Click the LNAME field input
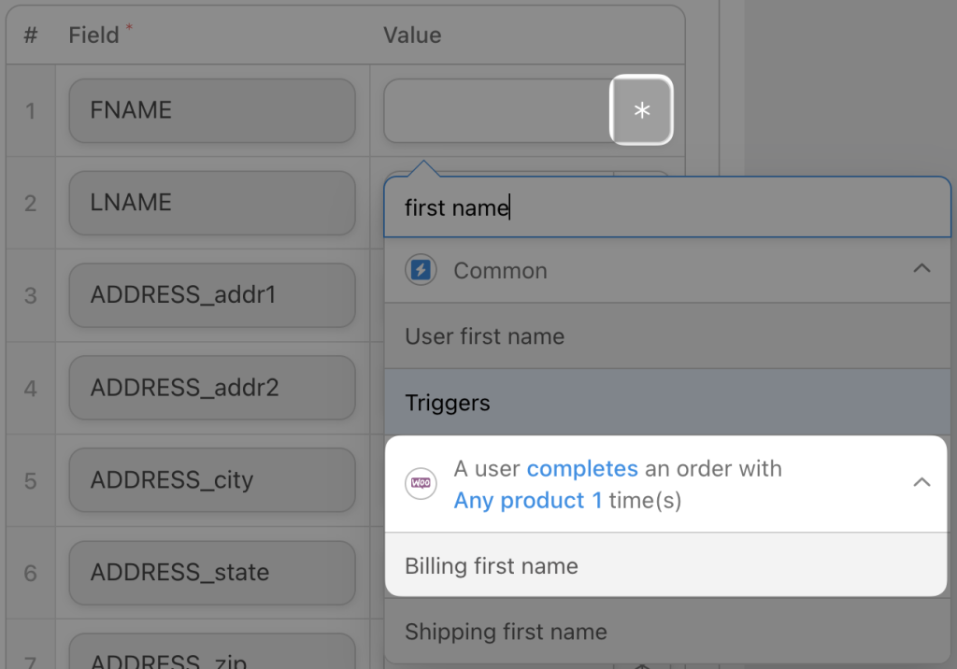957x669 pixels. coord(211,202)
